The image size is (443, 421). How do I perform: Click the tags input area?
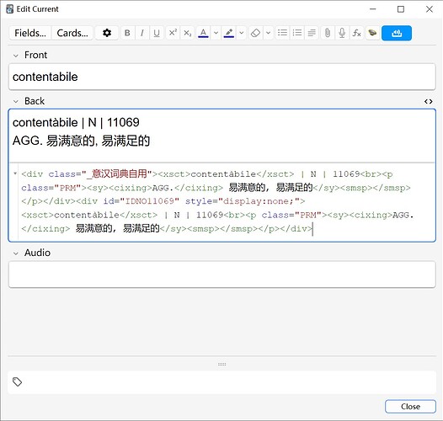(x=221, y=382)
